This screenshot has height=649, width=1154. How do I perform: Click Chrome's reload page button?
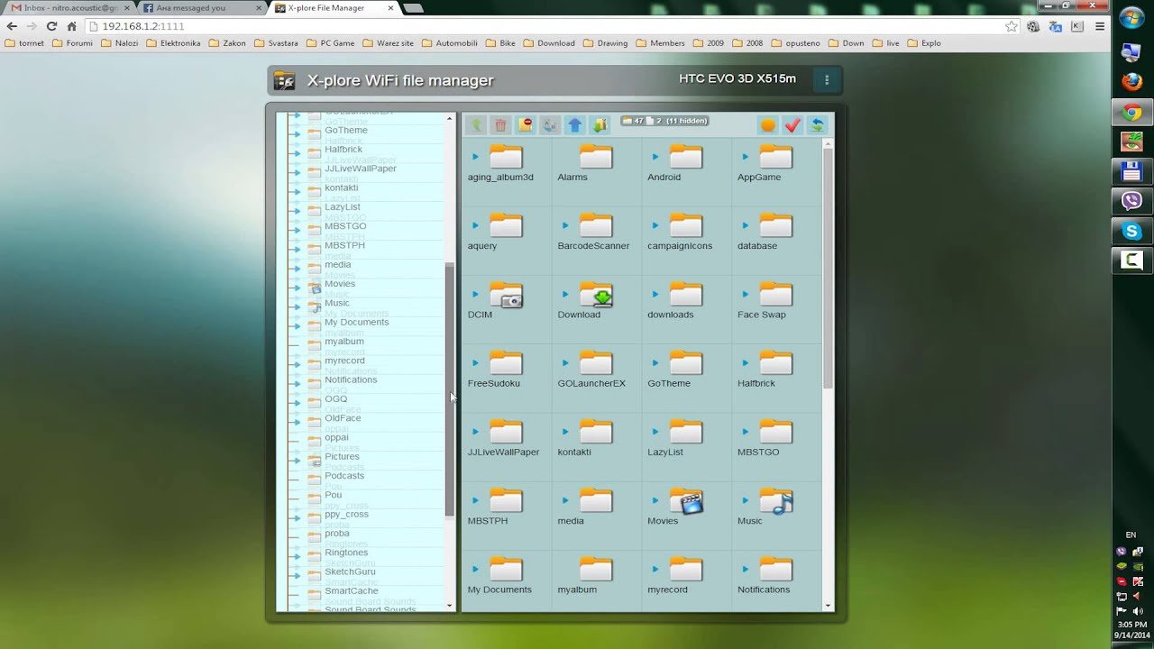[51, 26]
